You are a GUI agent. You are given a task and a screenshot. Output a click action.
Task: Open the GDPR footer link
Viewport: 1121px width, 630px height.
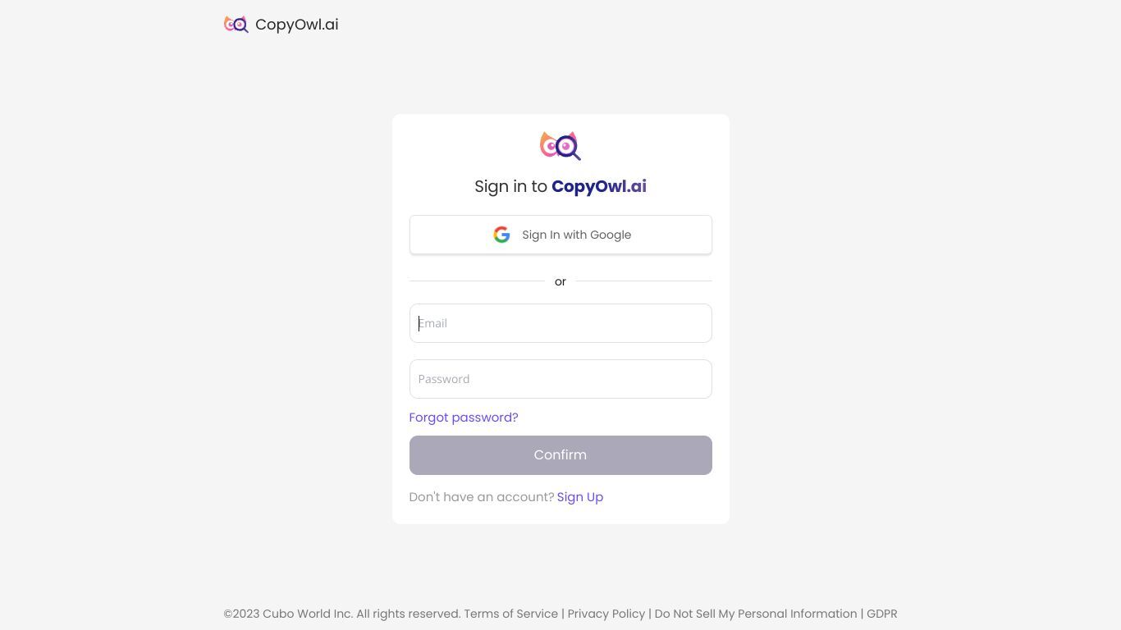click(x=882, y=614)
